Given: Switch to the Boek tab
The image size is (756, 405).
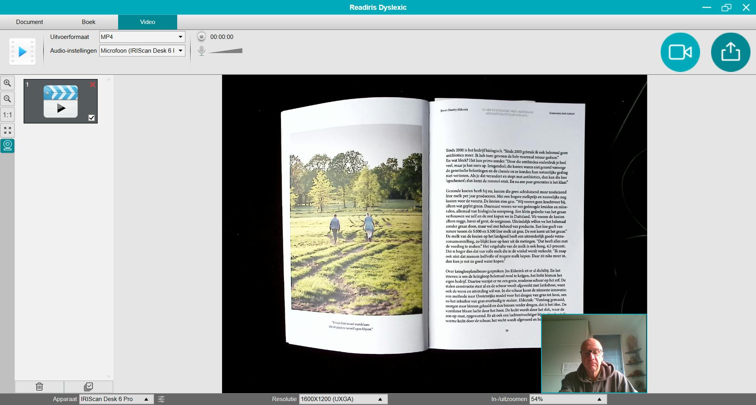Looking at the screenshot, I should pos(89,22).
